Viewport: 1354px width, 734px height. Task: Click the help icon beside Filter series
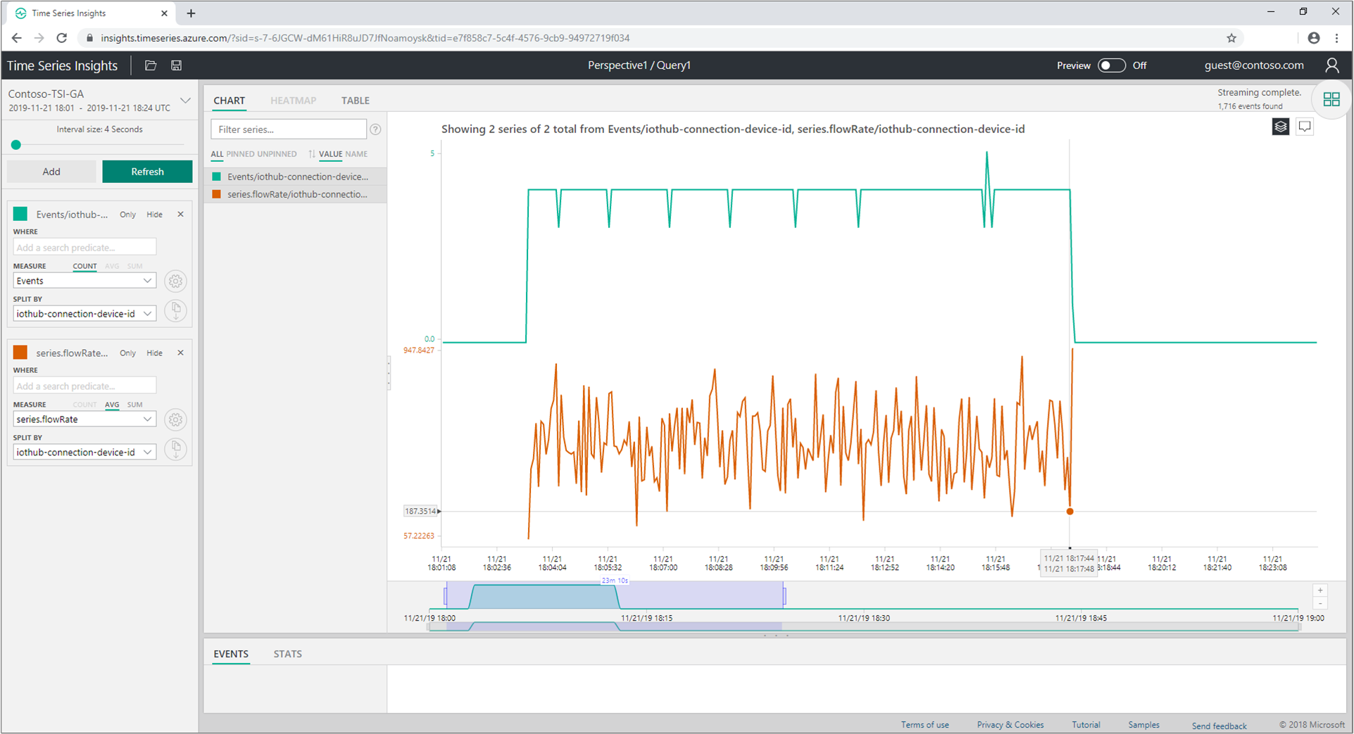point(375,129)
